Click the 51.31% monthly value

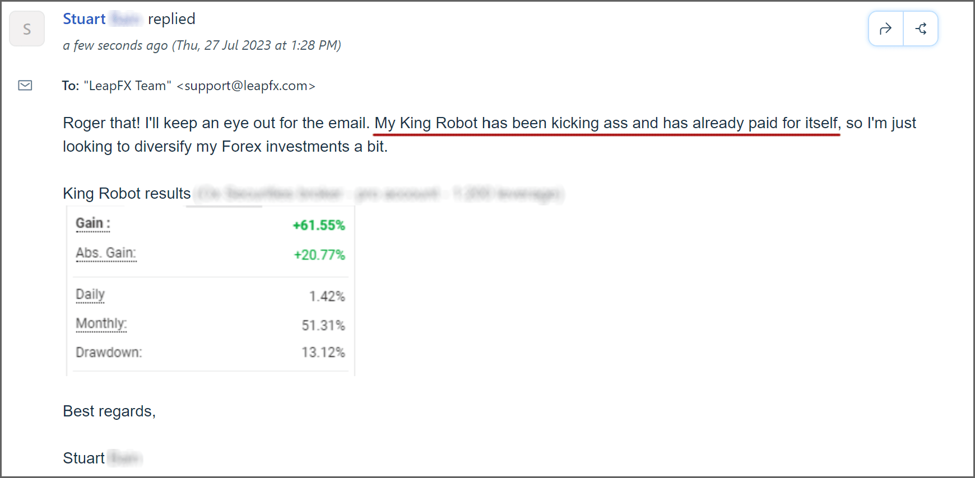tap(323, 326)
